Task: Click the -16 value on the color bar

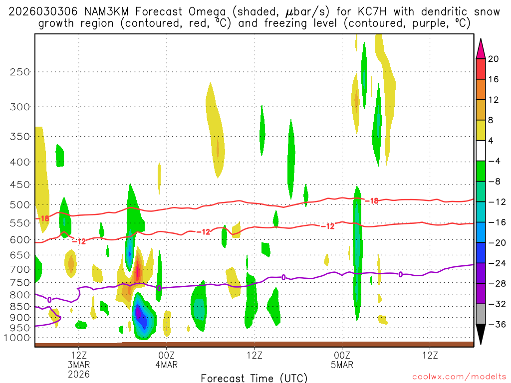Action: click(497, 222)
